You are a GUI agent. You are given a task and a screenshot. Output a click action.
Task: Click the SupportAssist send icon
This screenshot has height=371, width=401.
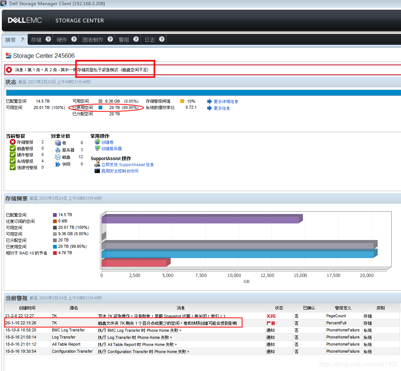point(97,164)
